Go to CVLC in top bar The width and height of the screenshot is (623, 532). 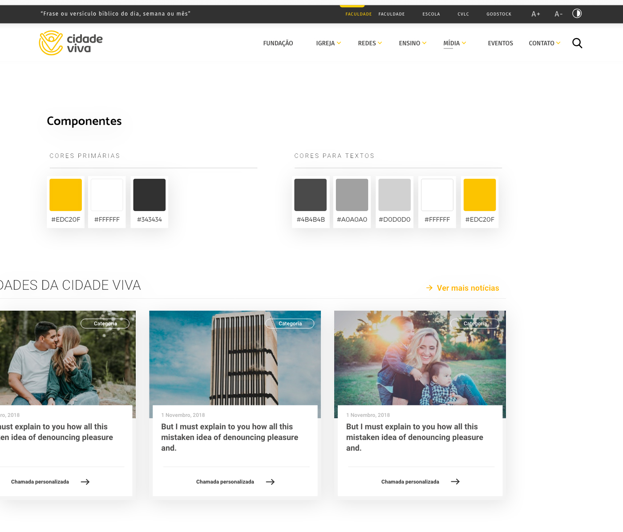(x=463, y=14)
